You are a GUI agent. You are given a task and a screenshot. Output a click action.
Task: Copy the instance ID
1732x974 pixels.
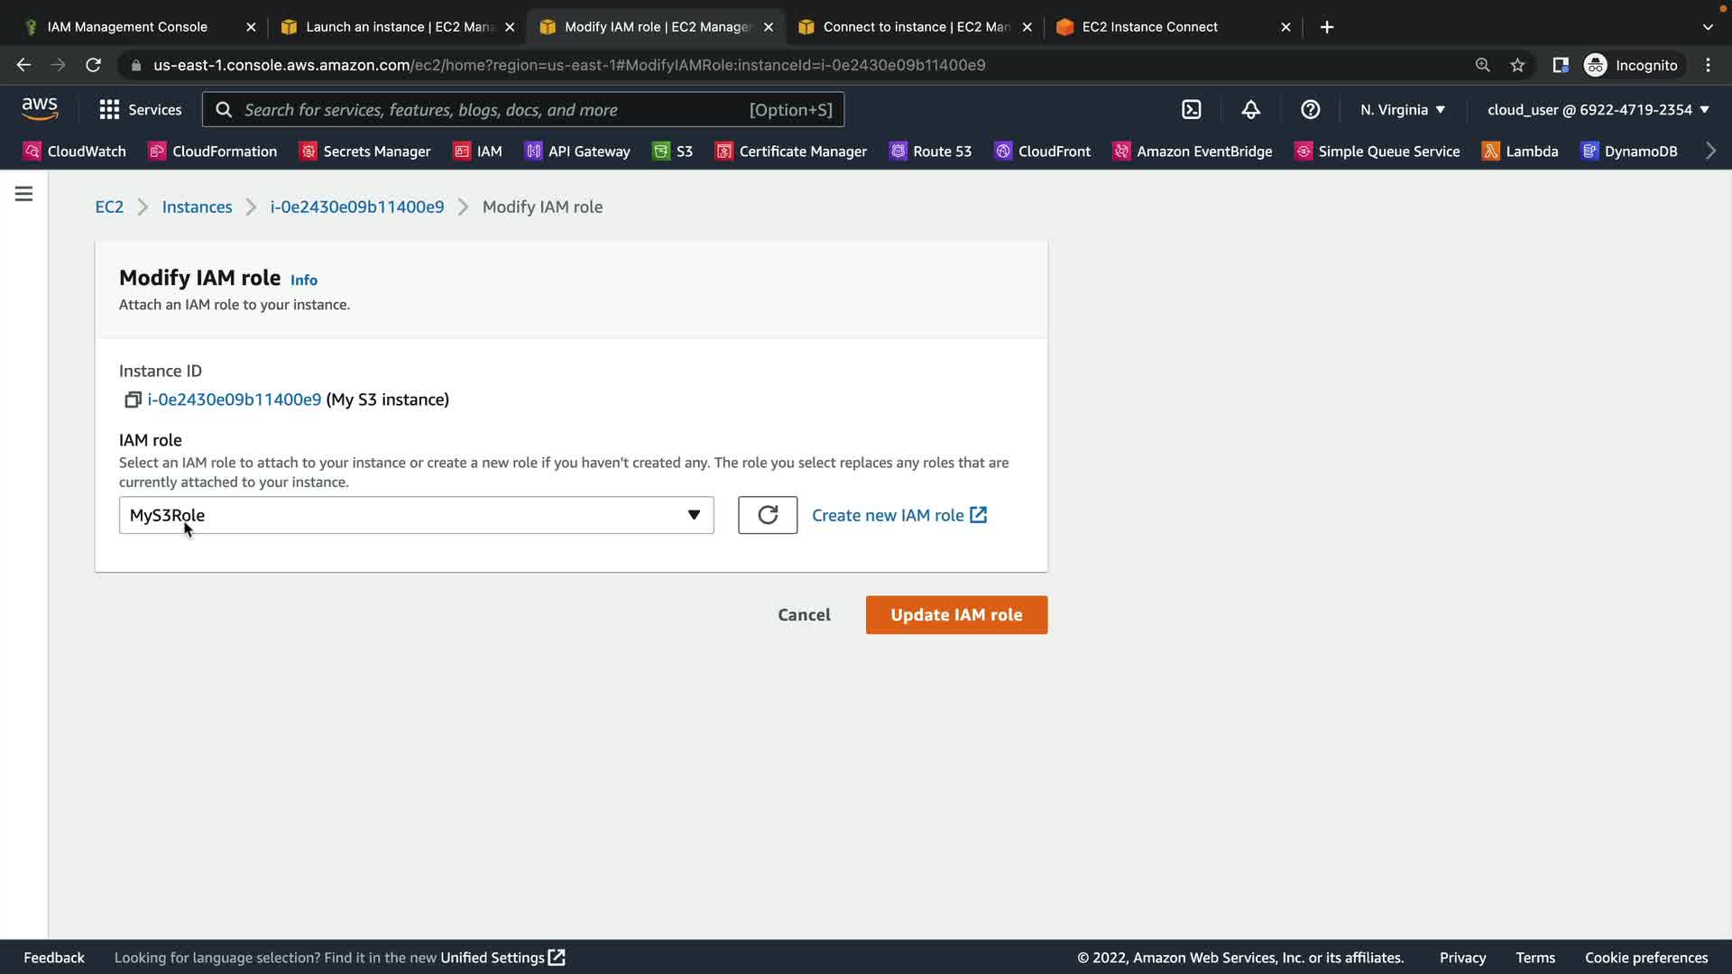tap(133, 400)
